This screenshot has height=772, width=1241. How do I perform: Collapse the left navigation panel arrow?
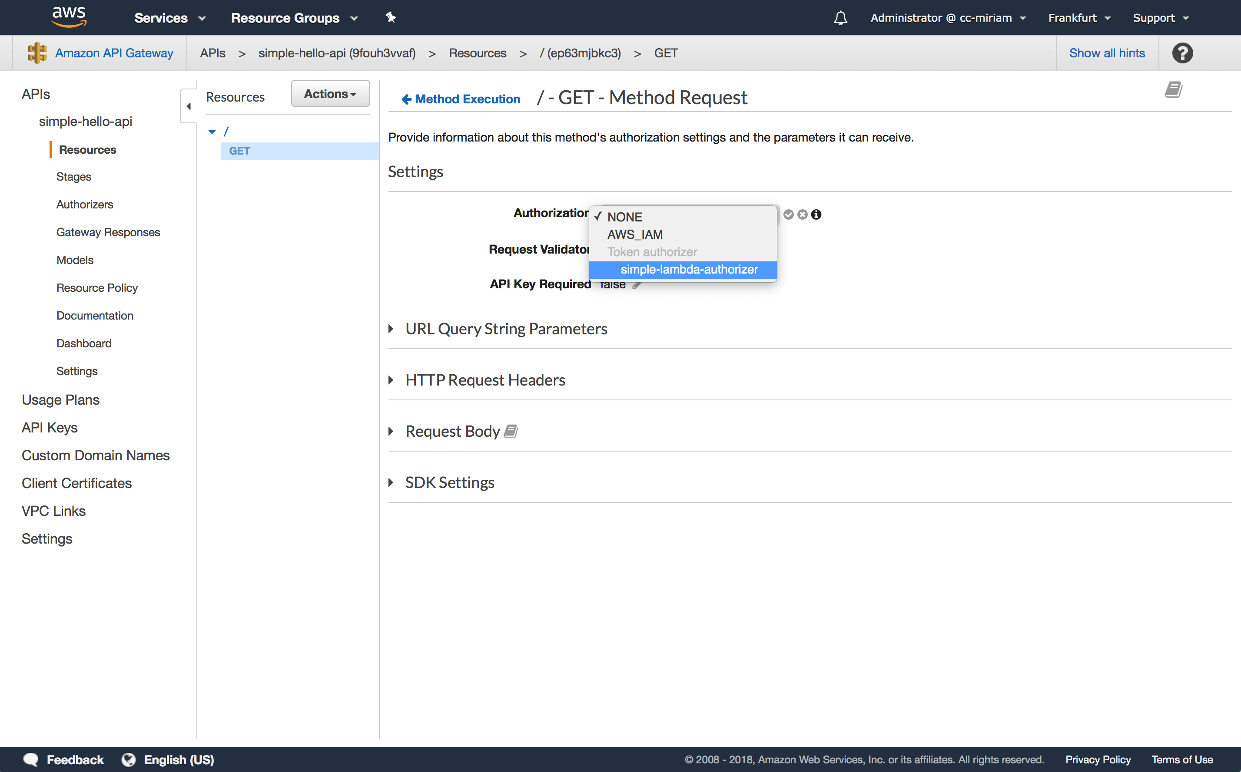pyautogui.click(x=189, y=106)
